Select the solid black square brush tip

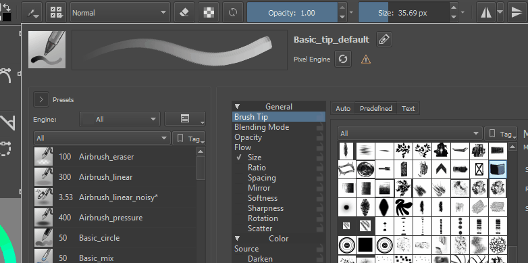coord(365,245)
